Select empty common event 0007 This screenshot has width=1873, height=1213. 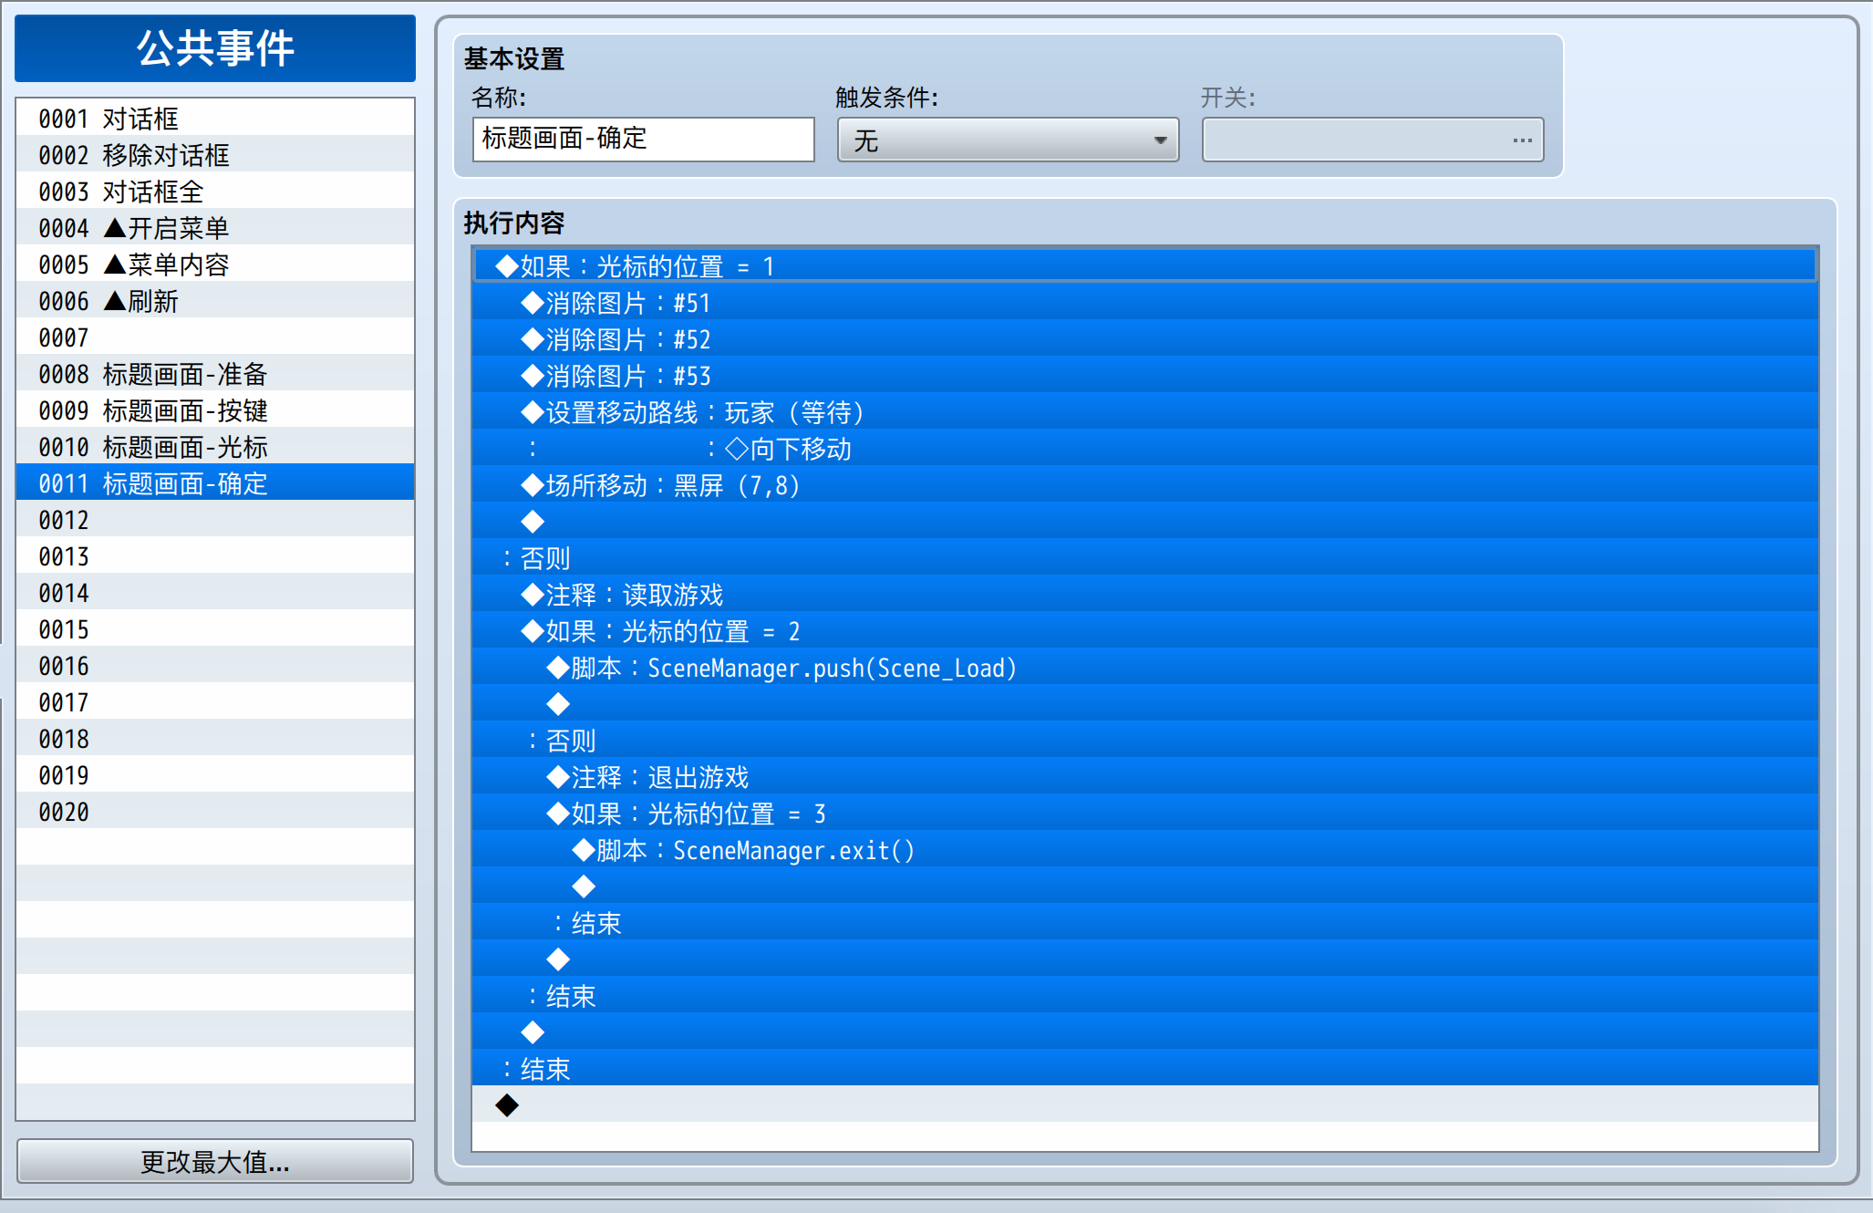tap(215, 337)
